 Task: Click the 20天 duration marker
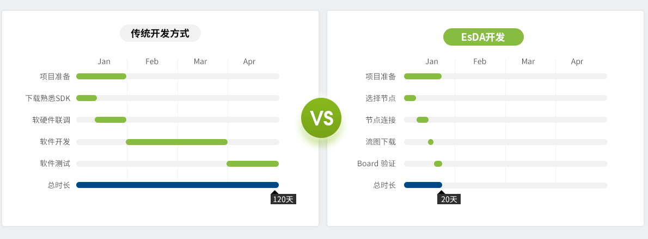coord(449,199)
